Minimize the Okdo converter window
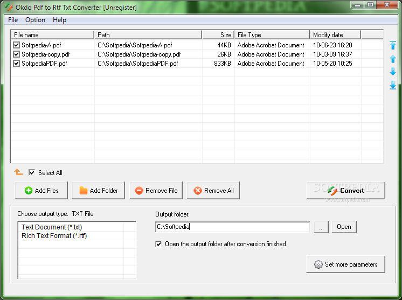 pyautogui.click(x=358, y=5)
